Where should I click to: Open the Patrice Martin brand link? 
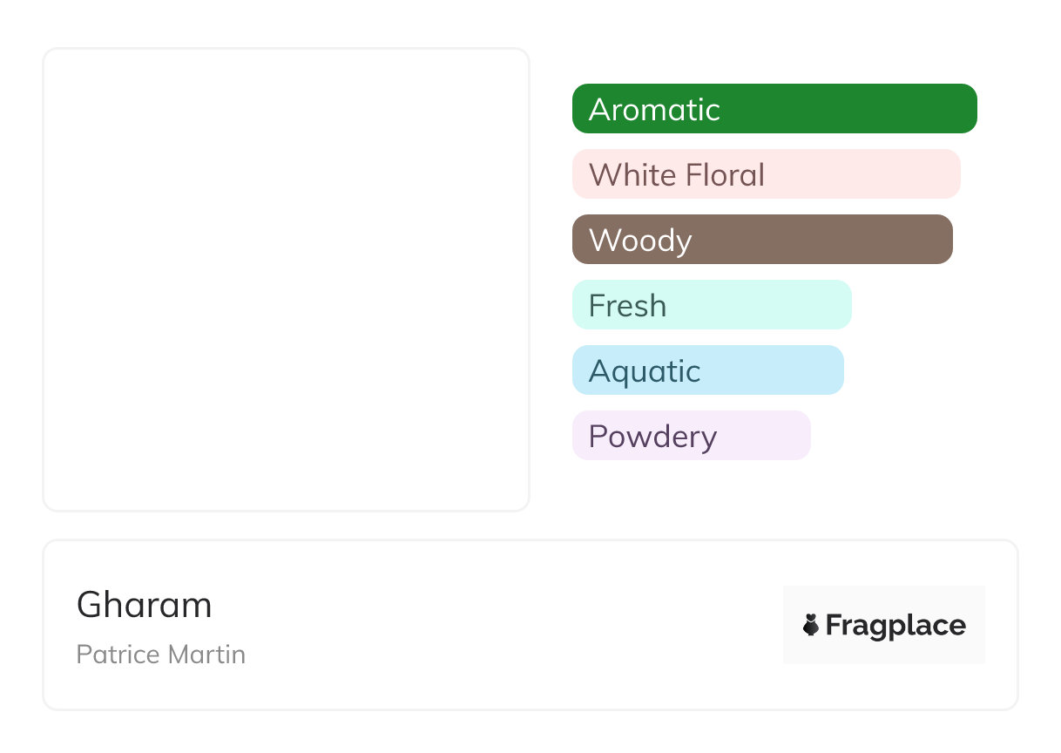161,655
